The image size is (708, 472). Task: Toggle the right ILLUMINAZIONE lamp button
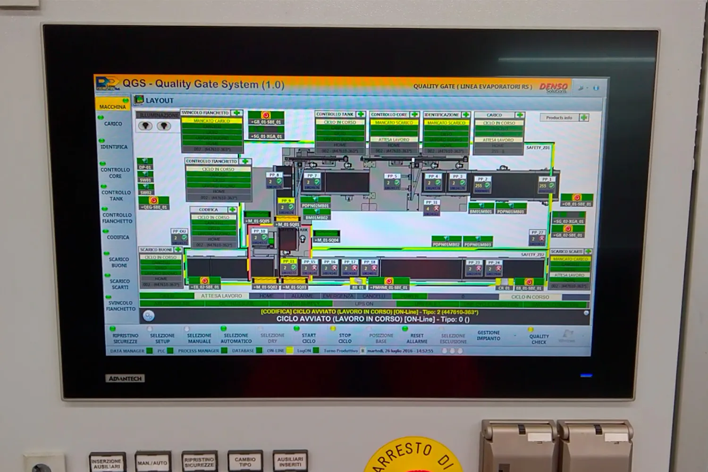pyautogui.click(x=163, y=126)
